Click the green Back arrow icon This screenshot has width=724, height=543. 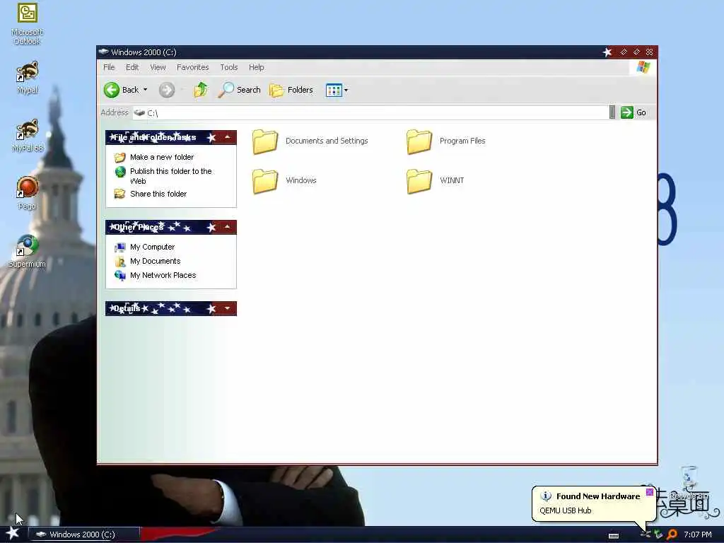click(111, 90)
